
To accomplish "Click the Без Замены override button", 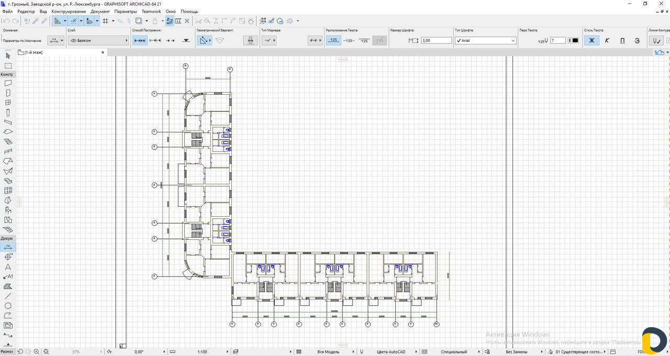I will coord(517,352).
